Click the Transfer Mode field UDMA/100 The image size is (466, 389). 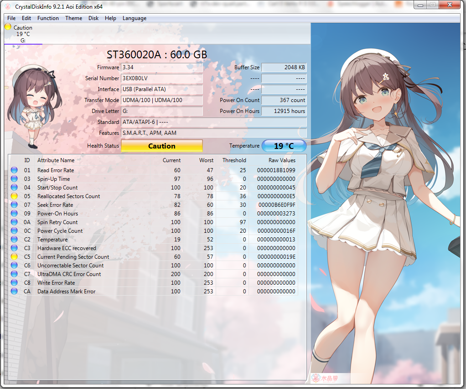pyautogui.click(x=162, y=100)
